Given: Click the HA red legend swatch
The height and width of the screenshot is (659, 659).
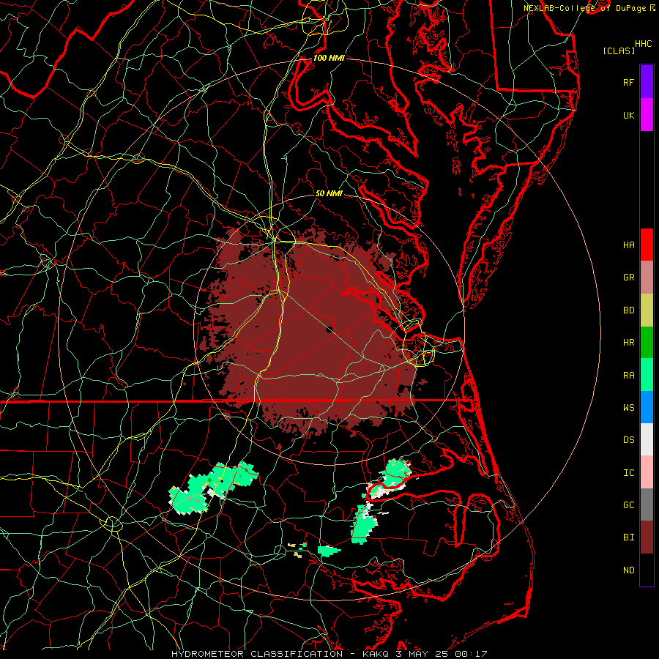Looking at the screenshot, I should click(x=647, y=245).
